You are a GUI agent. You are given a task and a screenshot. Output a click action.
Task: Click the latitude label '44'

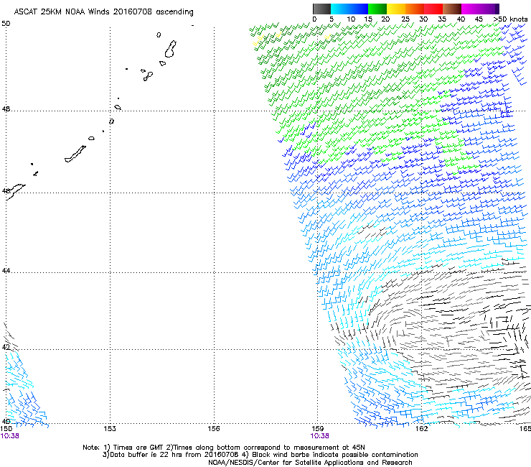(6, 271)
